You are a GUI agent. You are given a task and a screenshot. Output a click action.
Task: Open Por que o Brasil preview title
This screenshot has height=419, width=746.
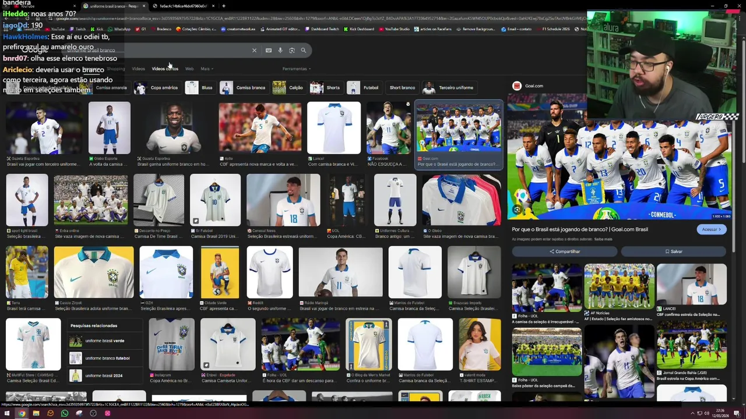pos(580,229)
